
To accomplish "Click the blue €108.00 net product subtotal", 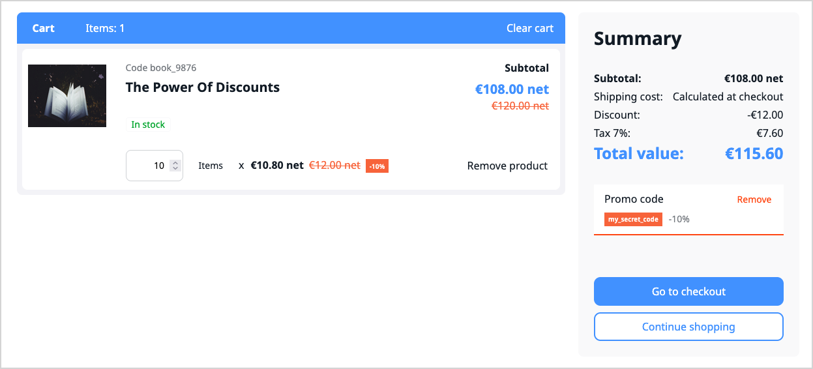I will [512, 89].
